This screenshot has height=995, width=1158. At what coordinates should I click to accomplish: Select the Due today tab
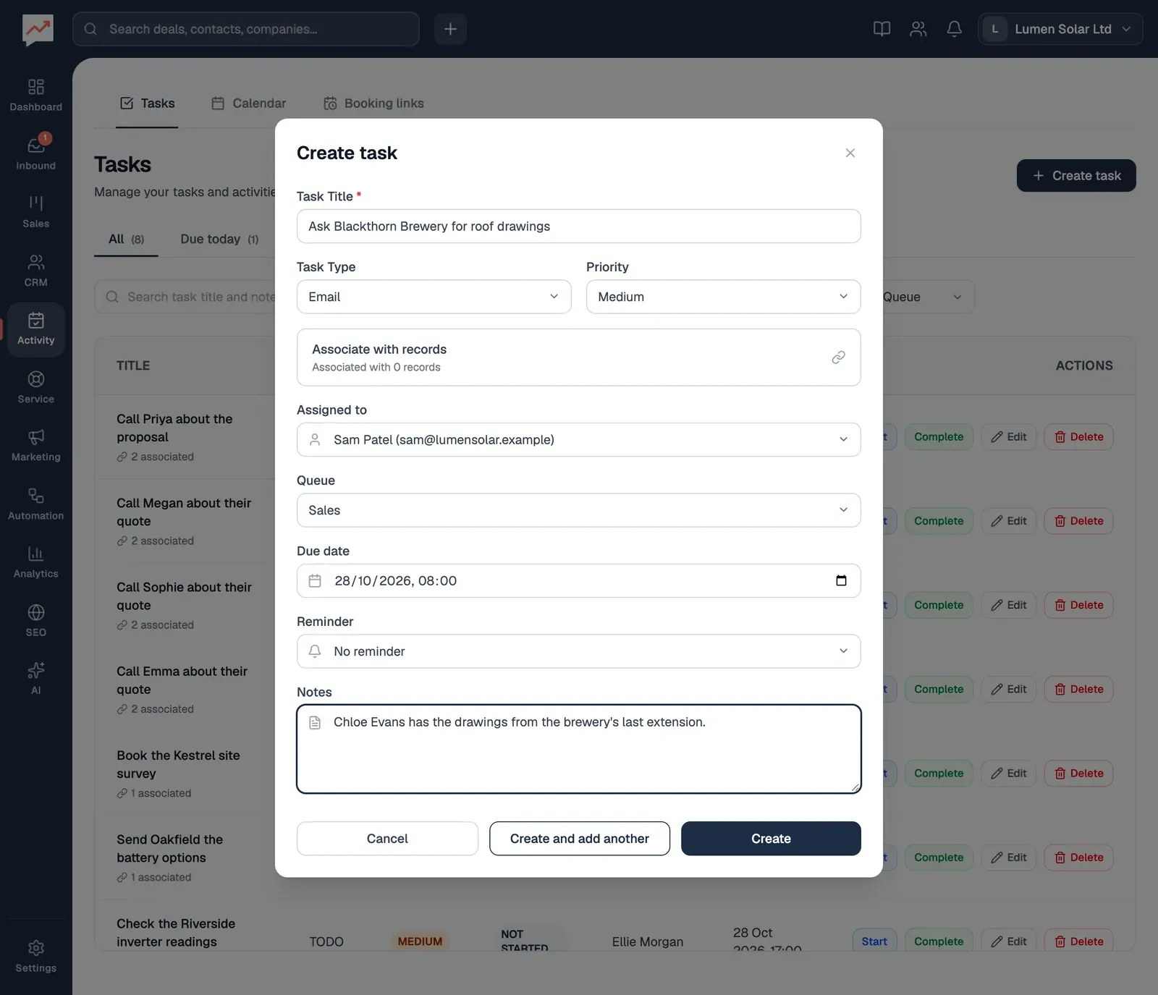[x=219, y=240]
